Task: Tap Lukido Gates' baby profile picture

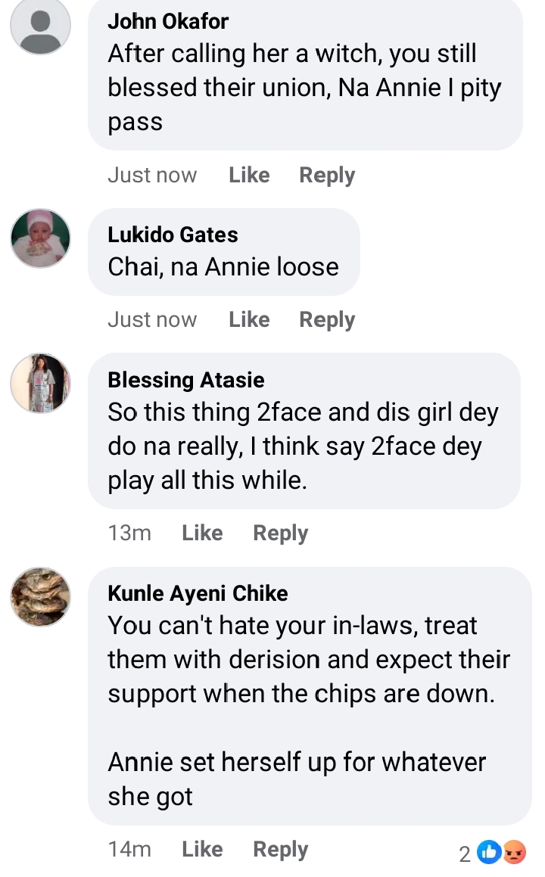Action: [x=40, y=238]
